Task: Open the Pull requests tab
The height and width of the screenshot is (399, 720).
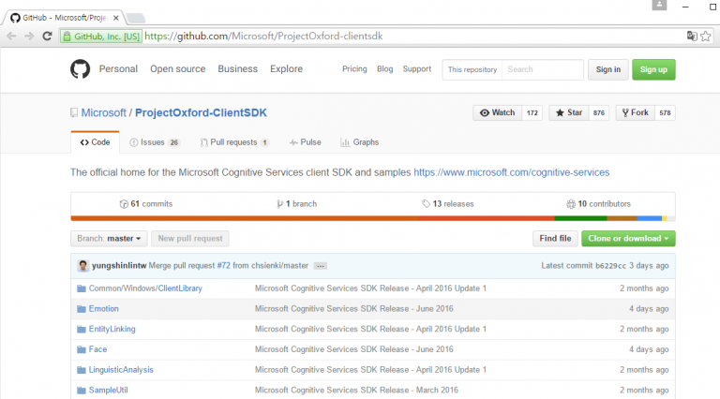Action: tap(234, 142)
